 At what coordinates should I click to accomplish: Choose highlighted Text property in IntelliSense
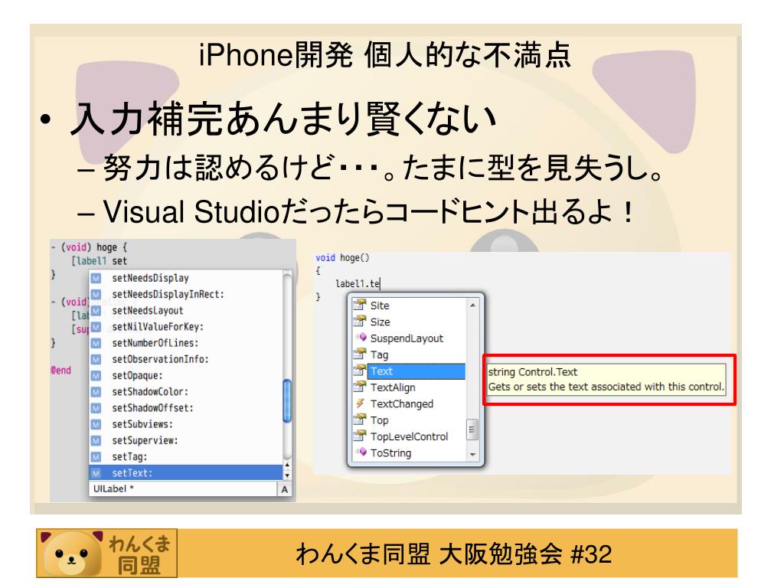point(416,371)
